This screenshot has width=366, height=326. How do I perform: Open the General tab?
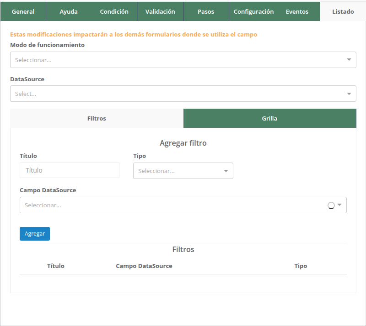coord(23,11)
